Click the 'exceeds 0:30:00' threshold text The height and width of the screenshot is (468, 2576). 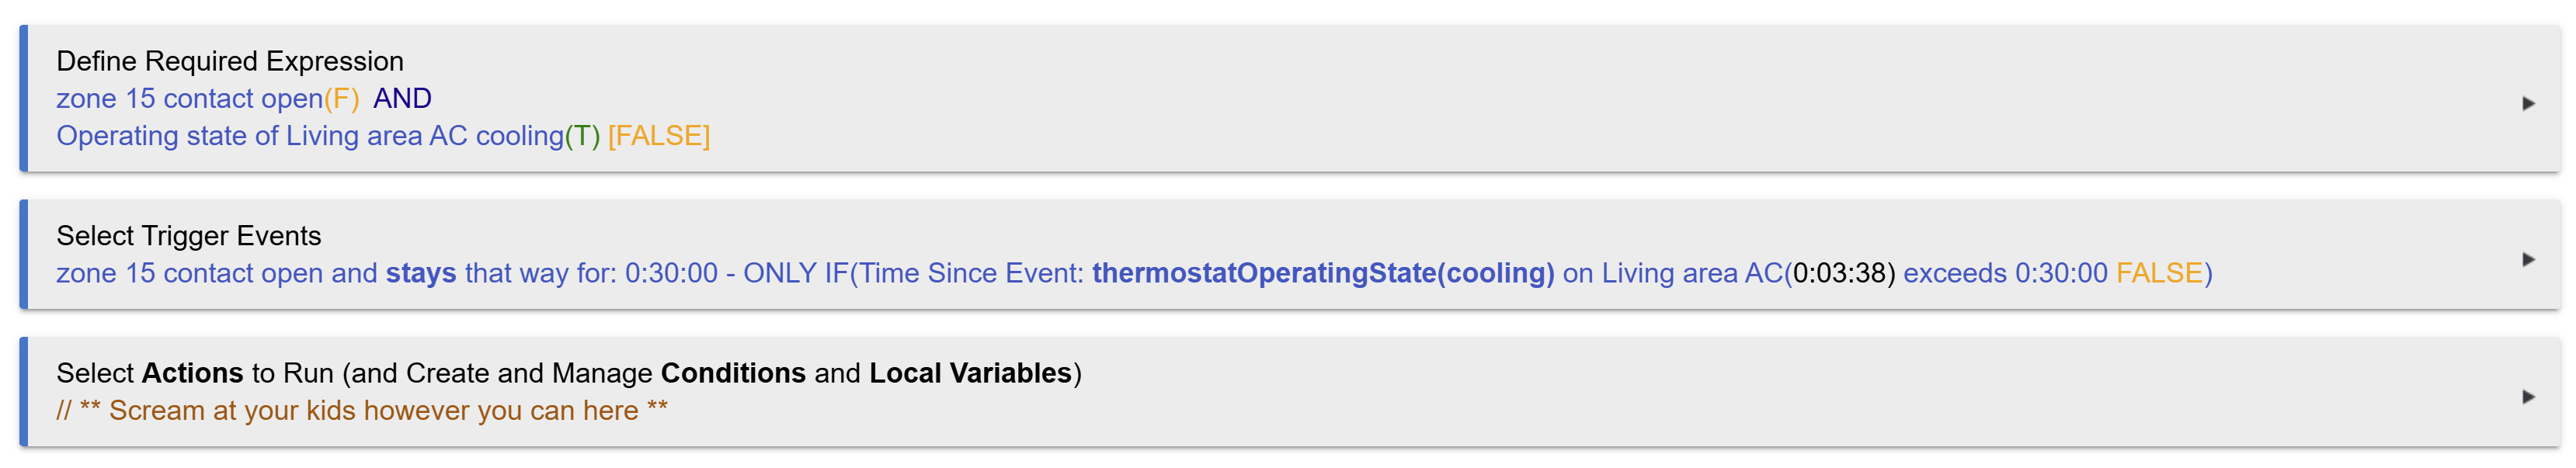coord(2005,273)
